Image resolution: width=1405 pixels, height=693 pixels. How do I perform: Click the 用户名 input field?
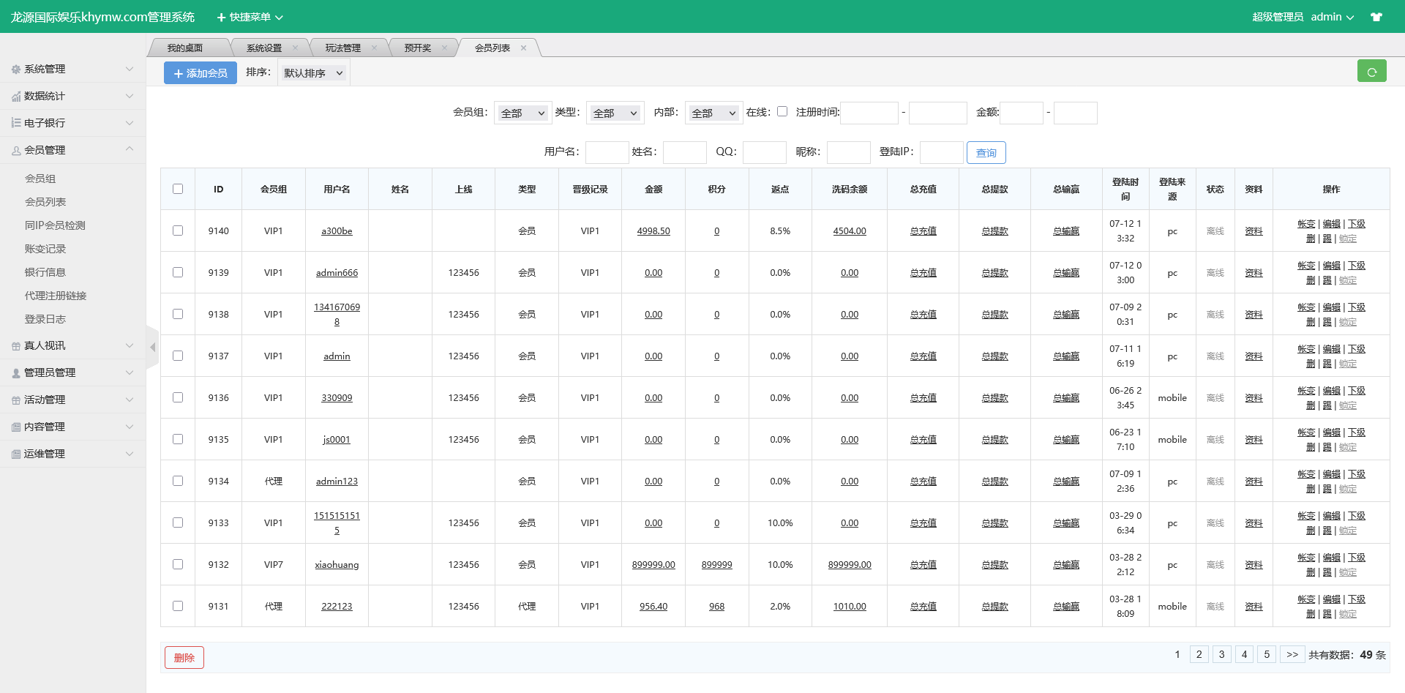click(x=607, y=152)
